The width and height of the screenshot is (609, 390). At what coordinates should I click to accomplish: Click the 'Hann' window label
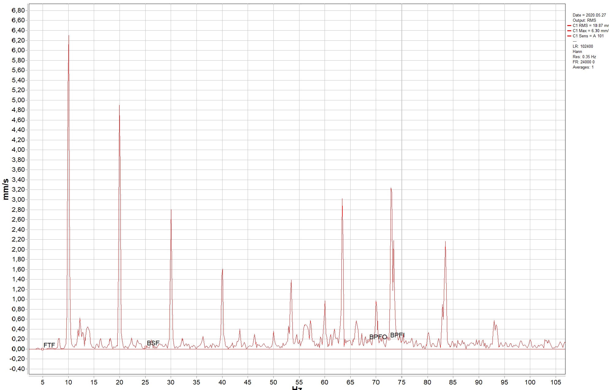(x=577, y=51)
